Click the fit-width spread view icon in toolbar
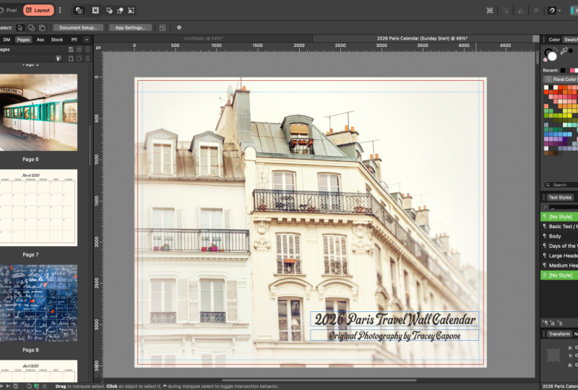The height and width of the screenshot is (390, 578). pos(490,10)
